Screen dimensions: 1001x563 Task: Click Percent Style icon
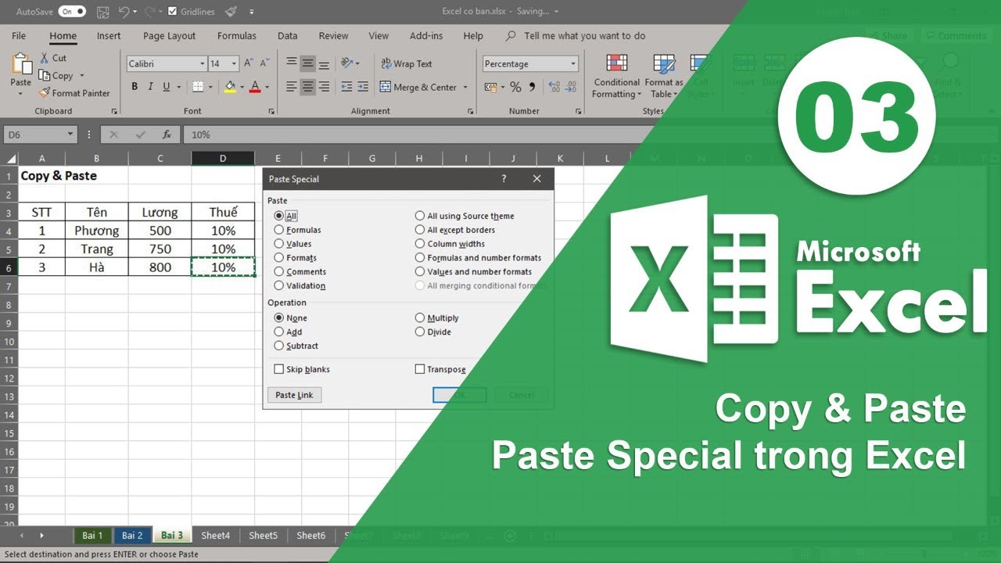click(x=515, y=87)
